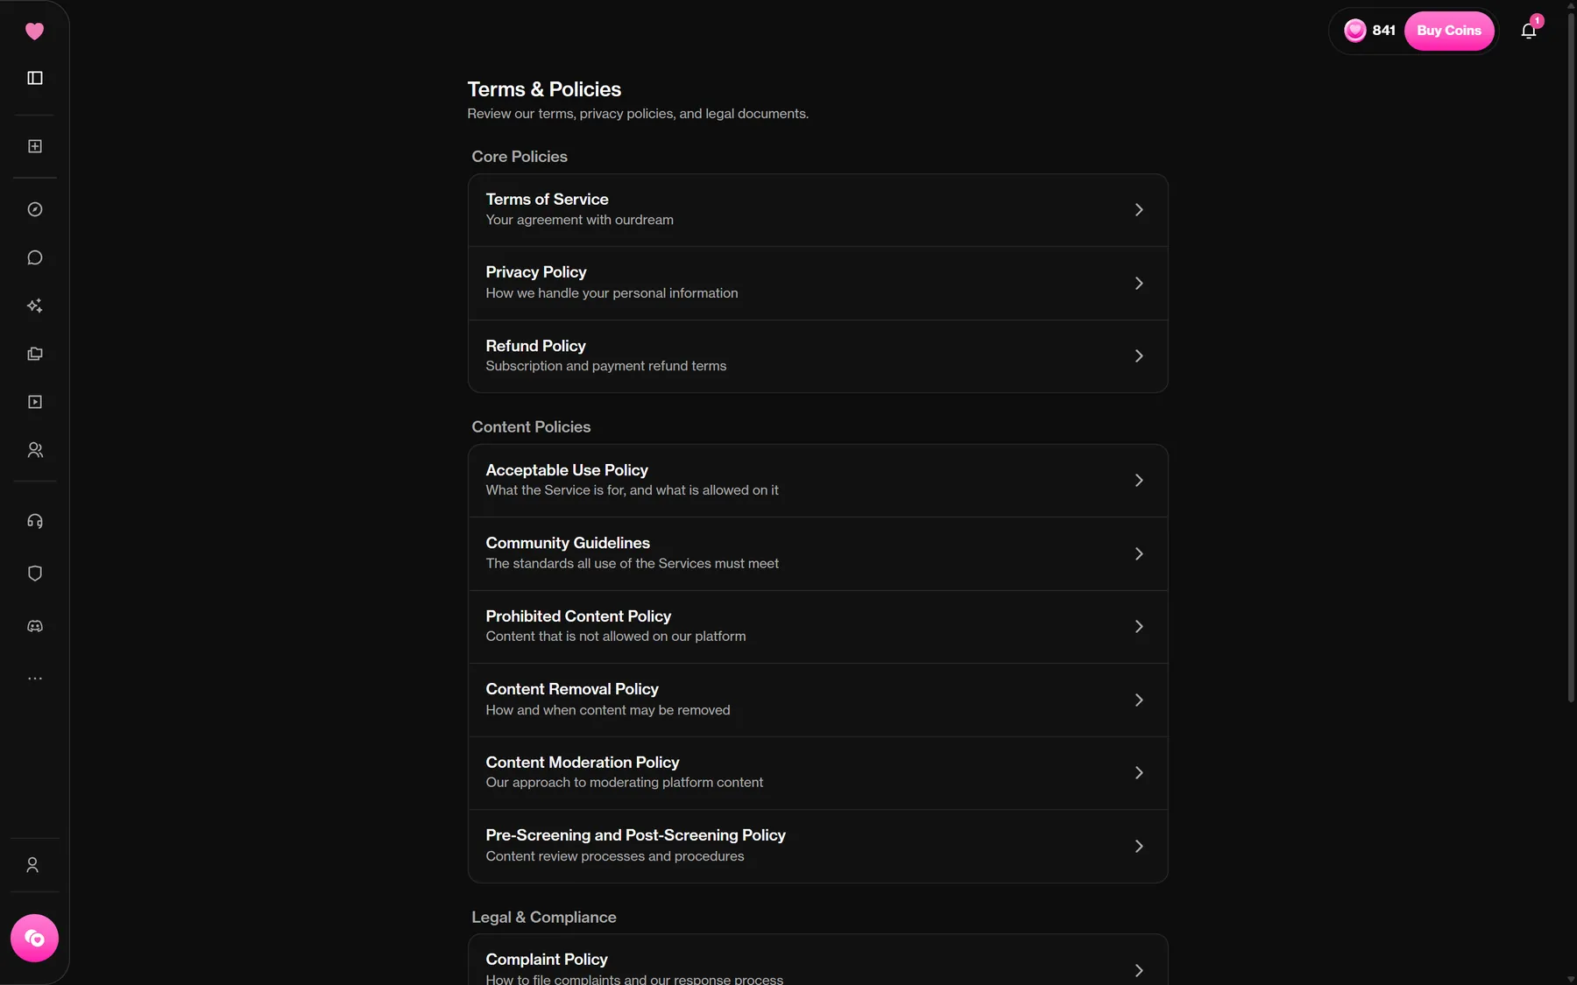Viewport: 1577px width, 985px height.
Task: Open Prohibited Content Policy chevron
Action: pos(1139,627)
